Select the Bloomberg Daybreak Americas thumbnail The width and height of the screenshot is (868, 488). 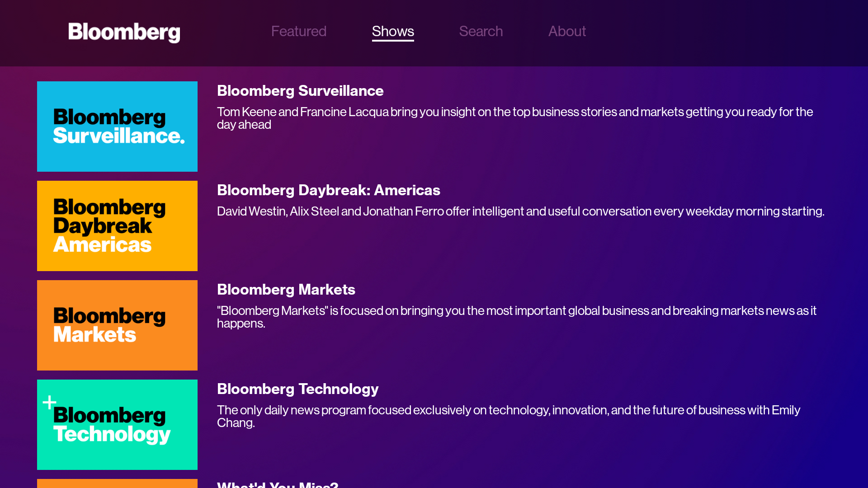pyautogui.click(x=117, y=225)
